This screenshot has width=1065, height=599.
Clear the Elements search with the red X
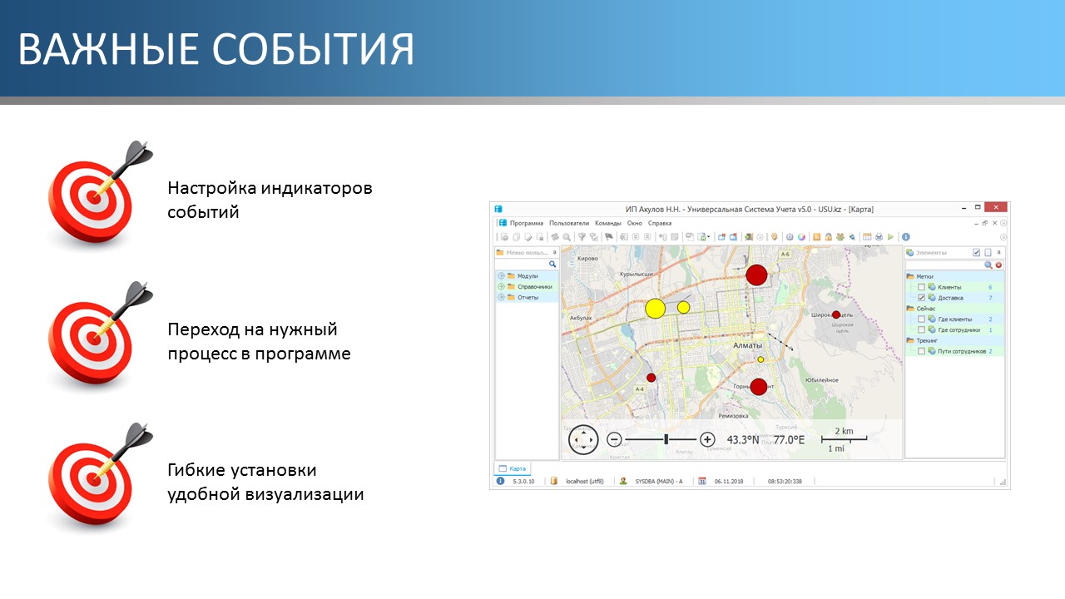(x=998, y=265)
